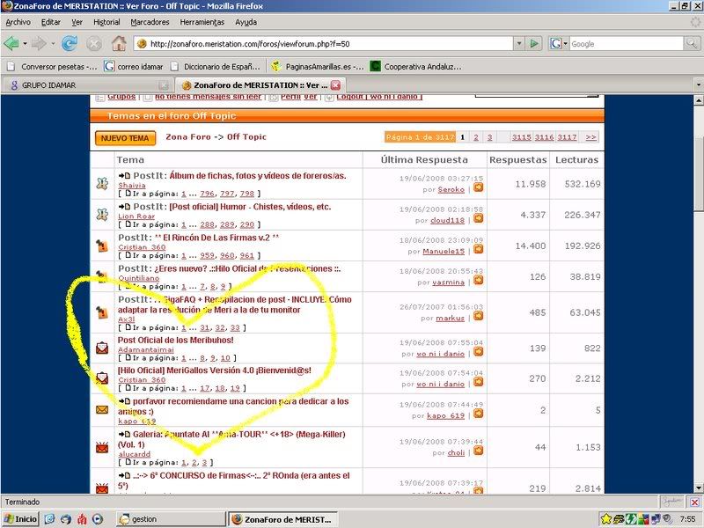Open the Back button history dropdown arrow
The height and width of the screenshot is (528, 704).
point(26,43)
